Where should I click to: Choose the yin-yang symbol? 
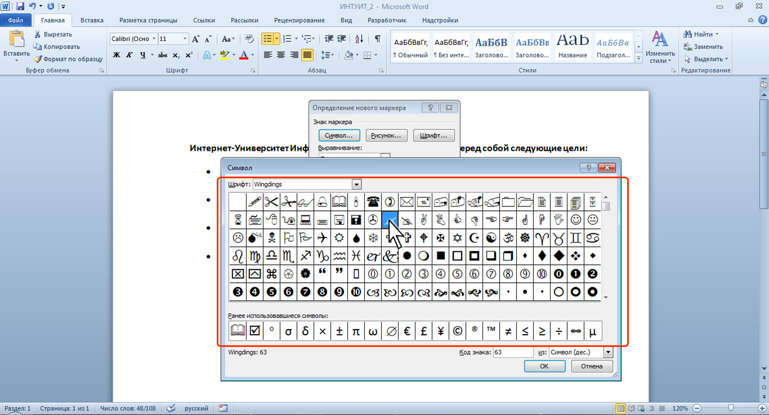pos(491,237)
